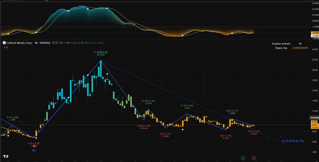Click the pink data mode indicator icon
The image size is (319, 162).
pyautogui.click(x=57, y=43)
